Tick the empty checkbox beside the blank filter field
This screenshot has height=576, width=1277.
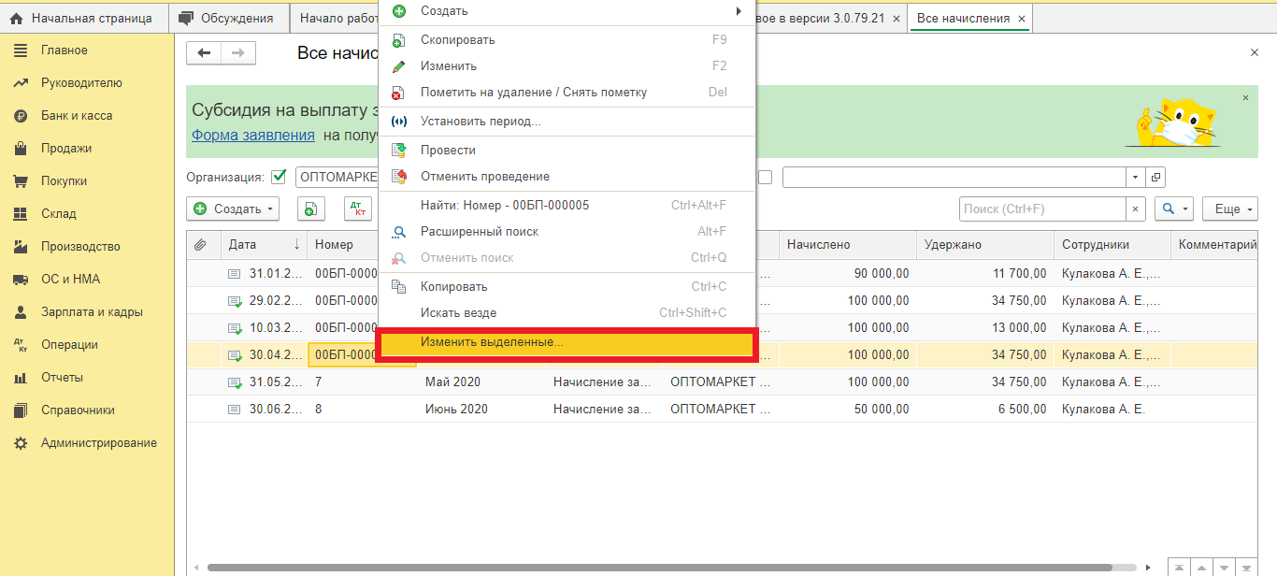765,177
